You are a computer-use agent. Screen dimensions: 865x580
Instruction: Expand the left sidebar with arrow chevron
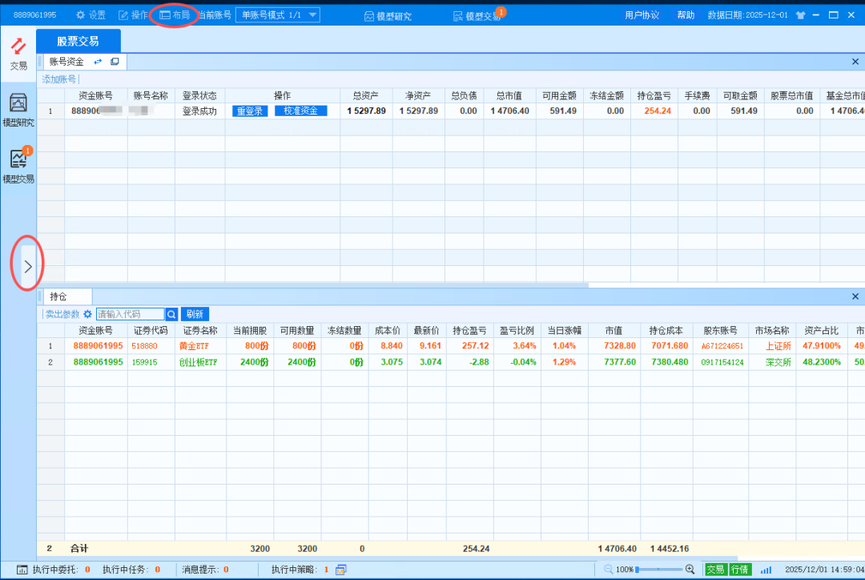(x=28, y=267)
